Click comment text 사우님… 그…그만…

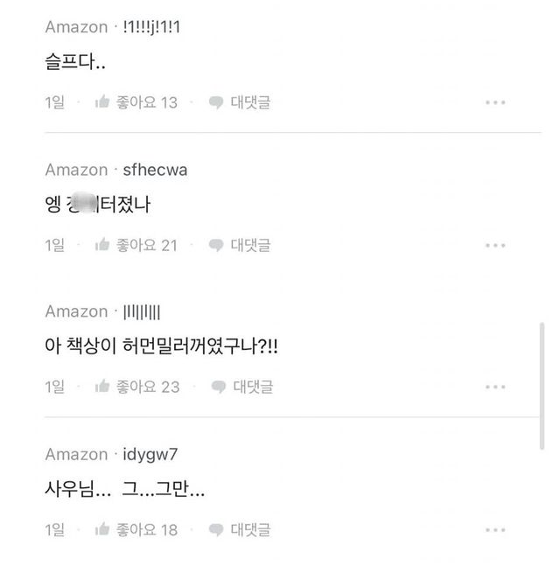[x=125, y=491]
